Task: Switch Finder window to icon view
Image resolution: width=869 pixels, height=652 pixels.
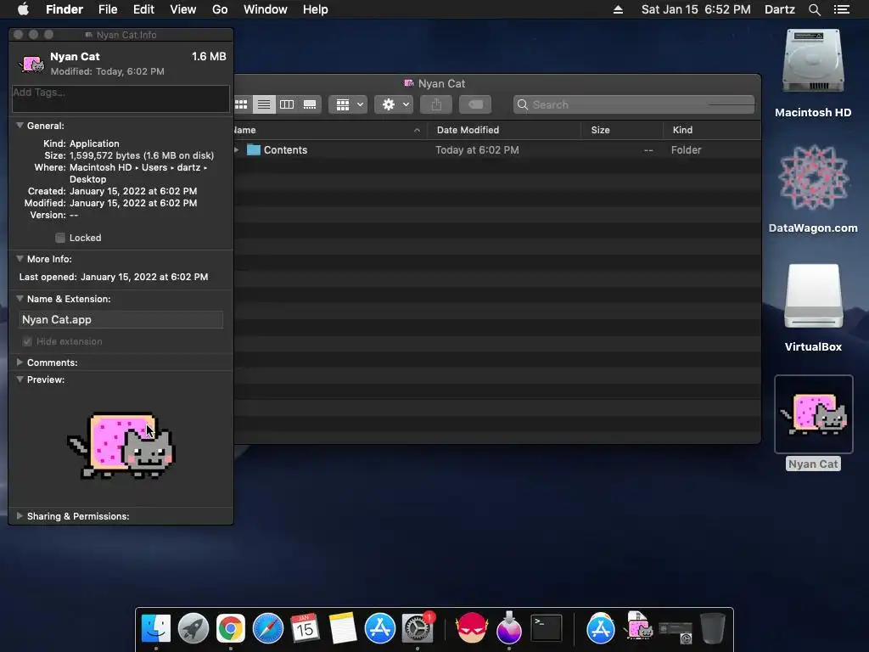Action: click(242, 104)
